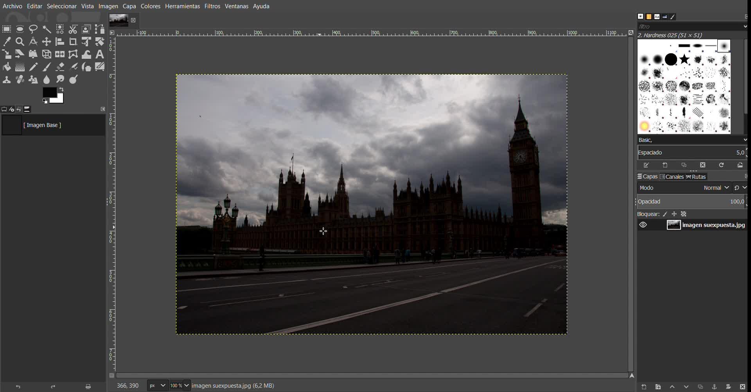751x392 pixels.
Task: Select the Rectangle Select tool
Action: (7, 29)
